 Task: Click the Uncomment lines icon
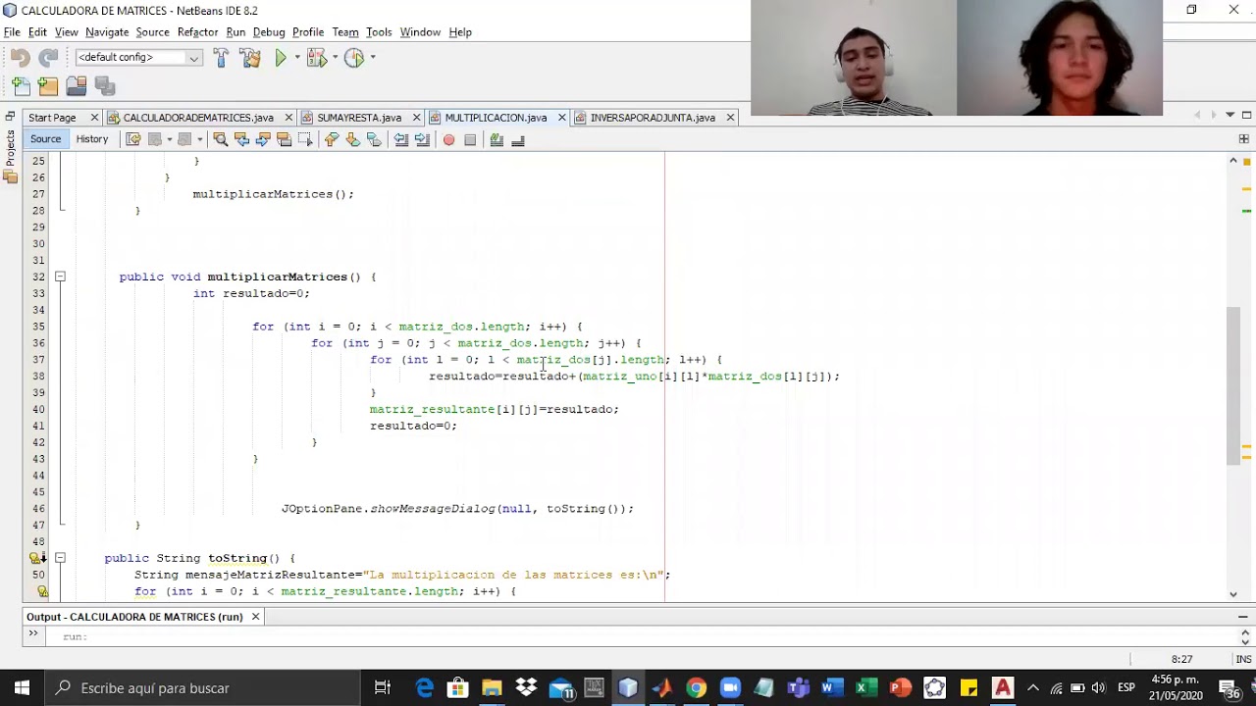point(518,140)
